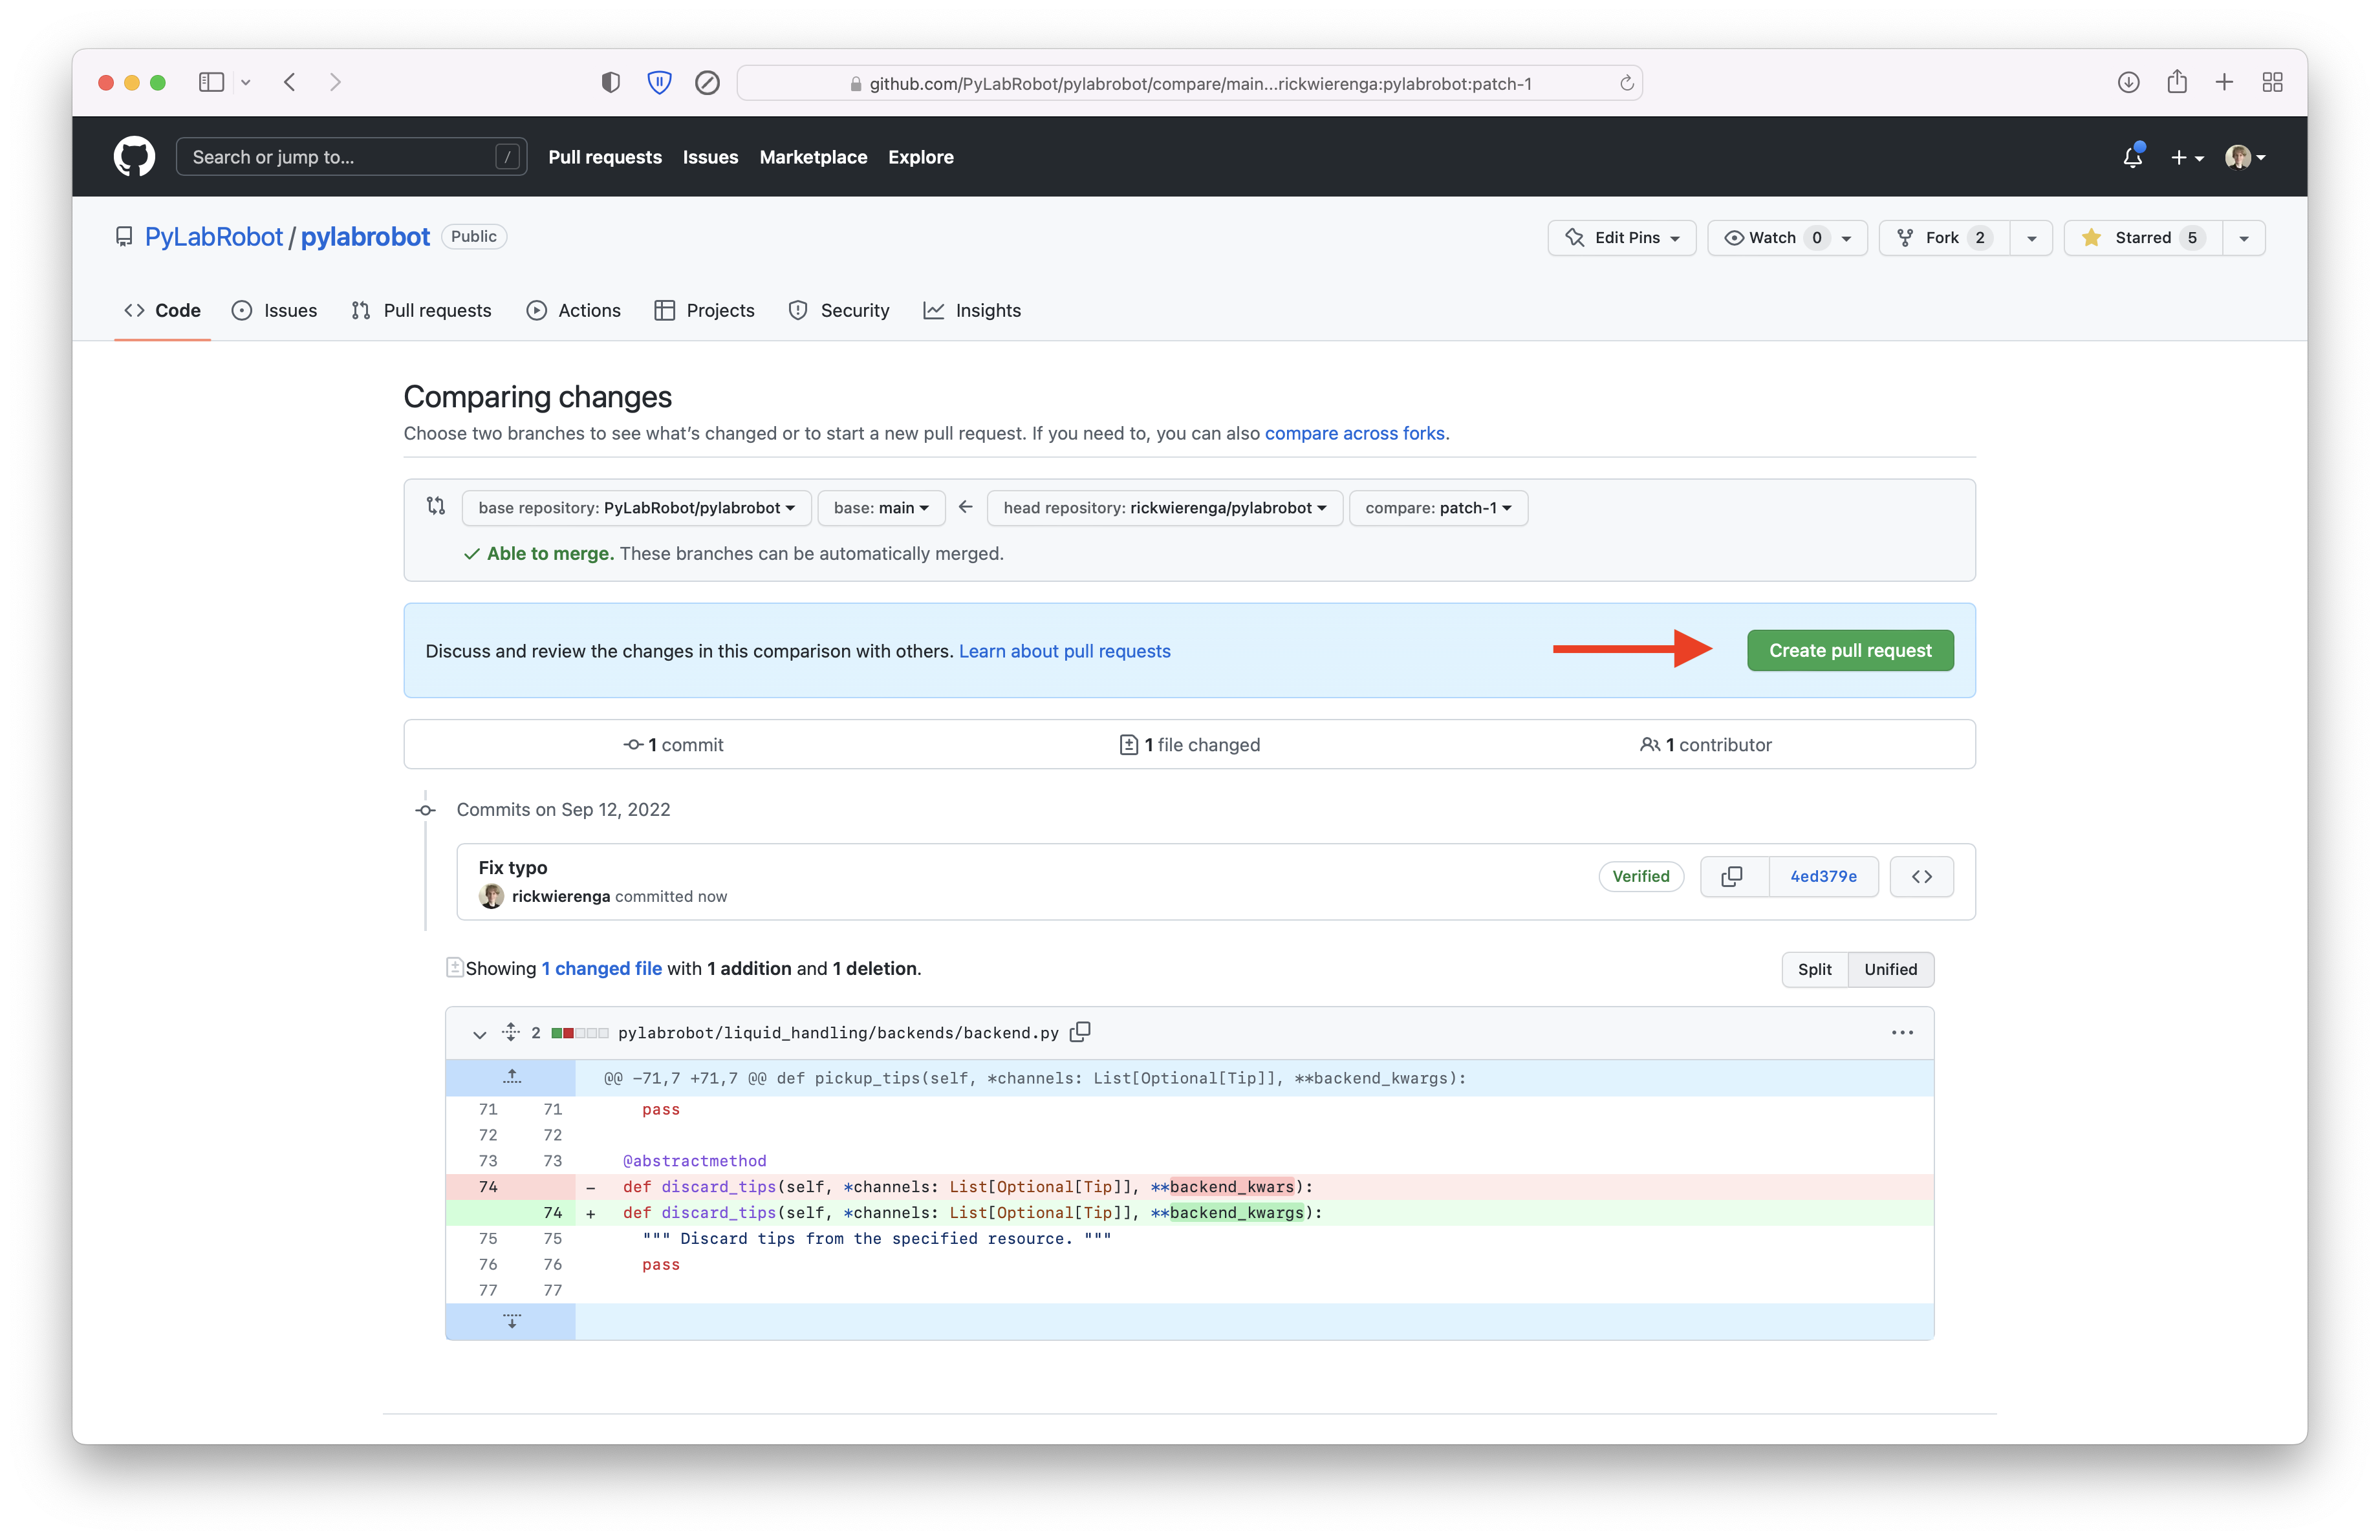This screenshot has width=2380, height=1540.
Task: Click the GitHub home logo
Action: 134,156
